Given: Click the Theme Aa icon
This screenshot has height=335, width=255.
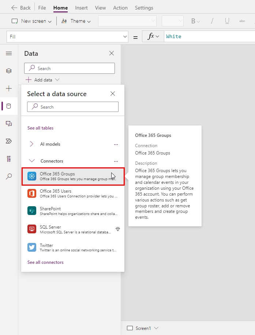Looking at the screenshot, I should (x=64, y=21).
